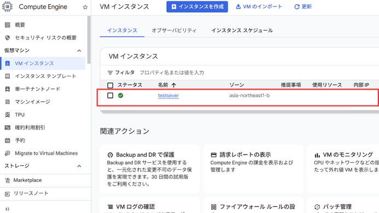
Task: Click the filter icon beside フィルタ
Action: pyautogui.click(x=110, y=73)
